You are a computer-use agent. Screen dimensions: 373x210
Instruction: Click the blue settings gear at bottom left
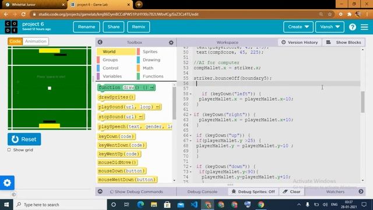click(x=7, y=183)
